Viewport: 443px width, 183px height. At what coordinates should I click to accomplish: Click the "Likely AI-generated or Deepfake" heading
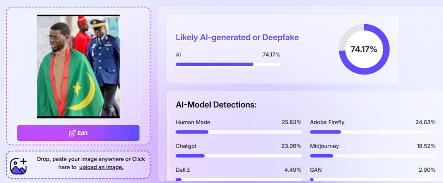pos(237,38)
